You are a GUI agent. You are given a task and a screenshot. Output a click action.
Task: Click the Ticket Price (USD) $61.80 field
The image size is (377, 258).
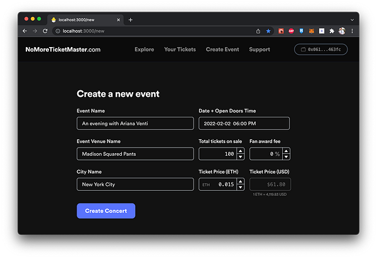270,185
